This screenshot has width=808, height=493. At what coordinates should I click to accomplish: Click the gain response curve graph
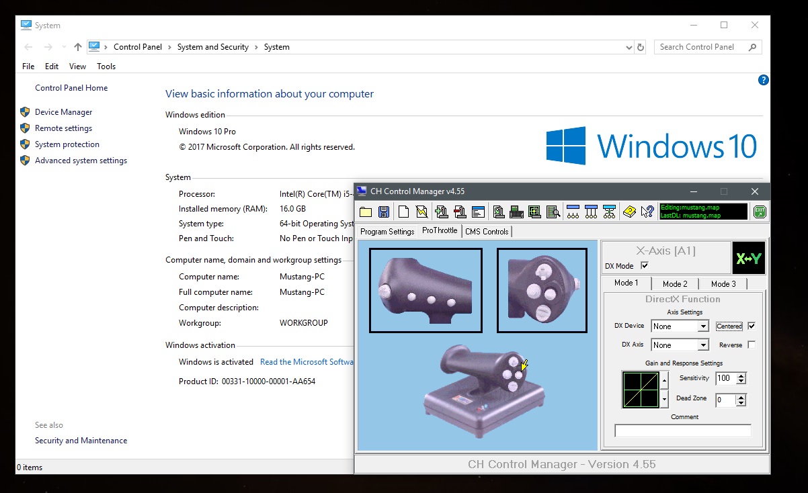click(641, 390)
